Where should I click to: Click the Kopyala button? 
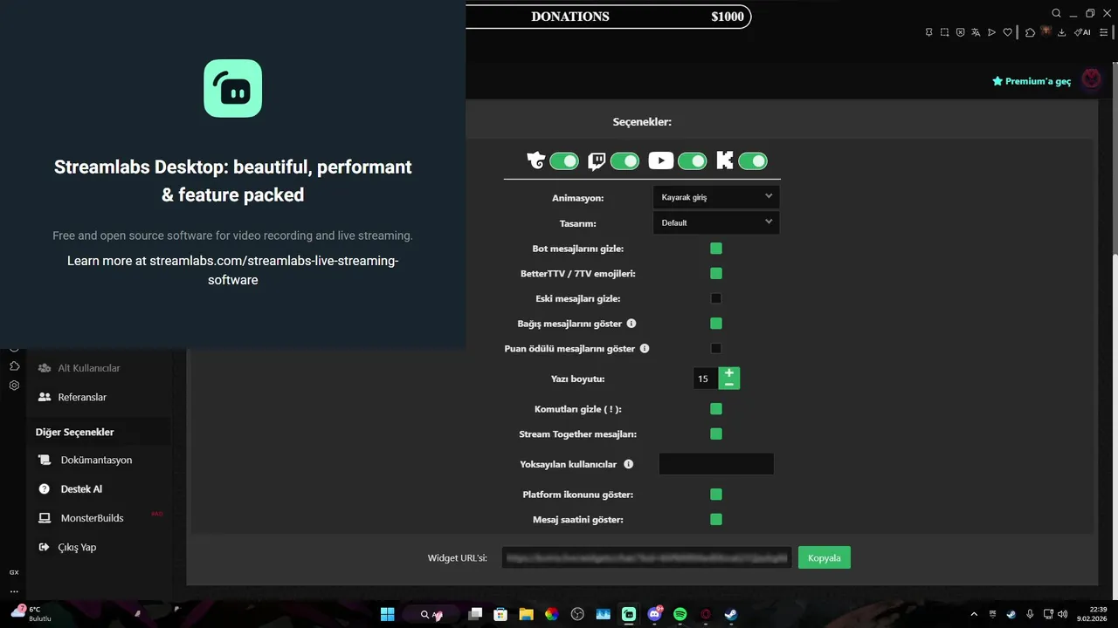(824, 558)
